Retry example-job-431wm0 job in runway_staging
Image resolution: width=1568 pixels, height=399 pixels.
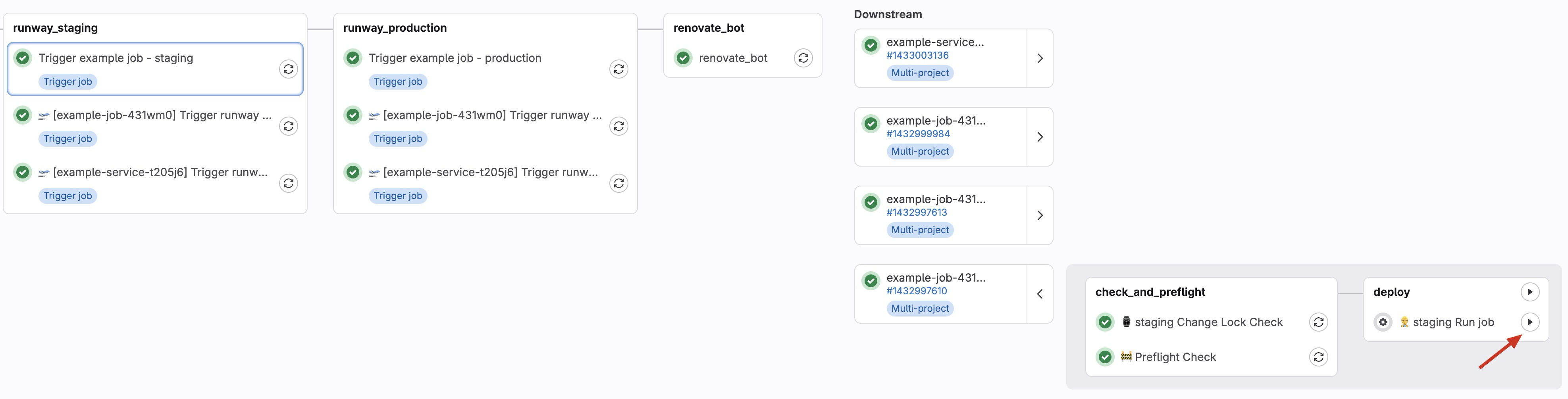(288, 127)
